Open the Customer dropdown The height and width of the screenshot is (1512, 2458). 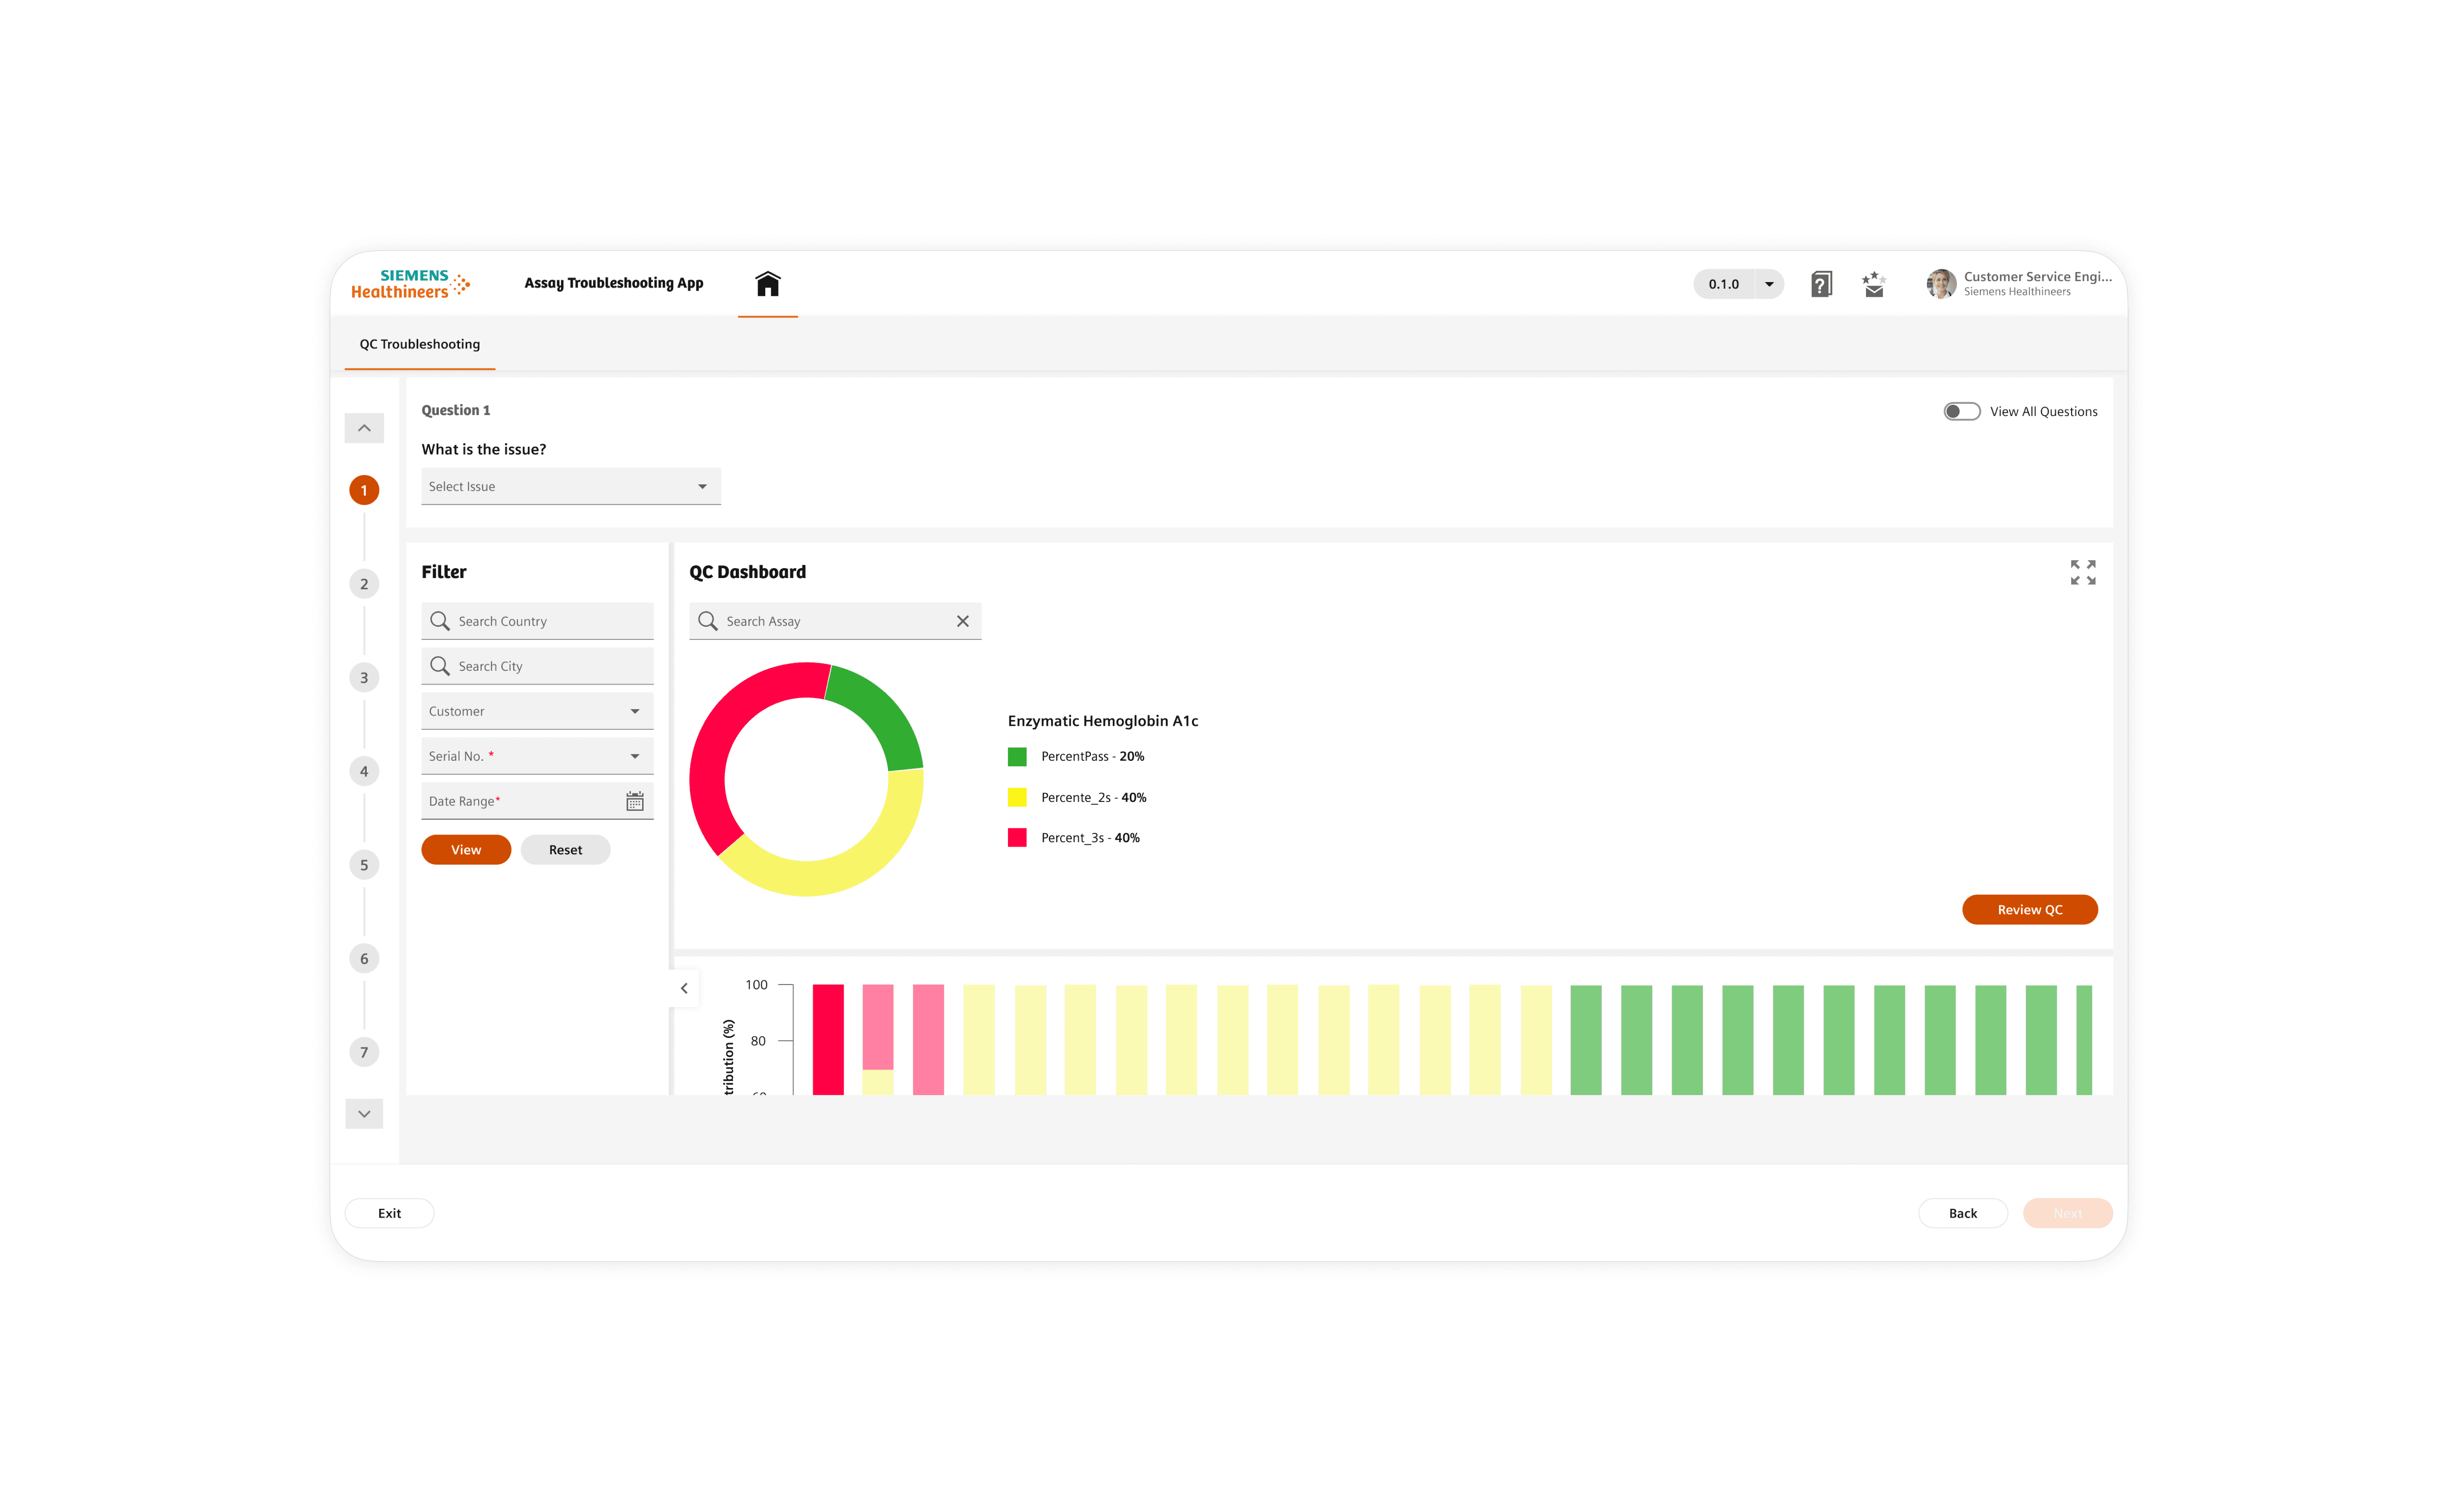[x=537, y=711]
